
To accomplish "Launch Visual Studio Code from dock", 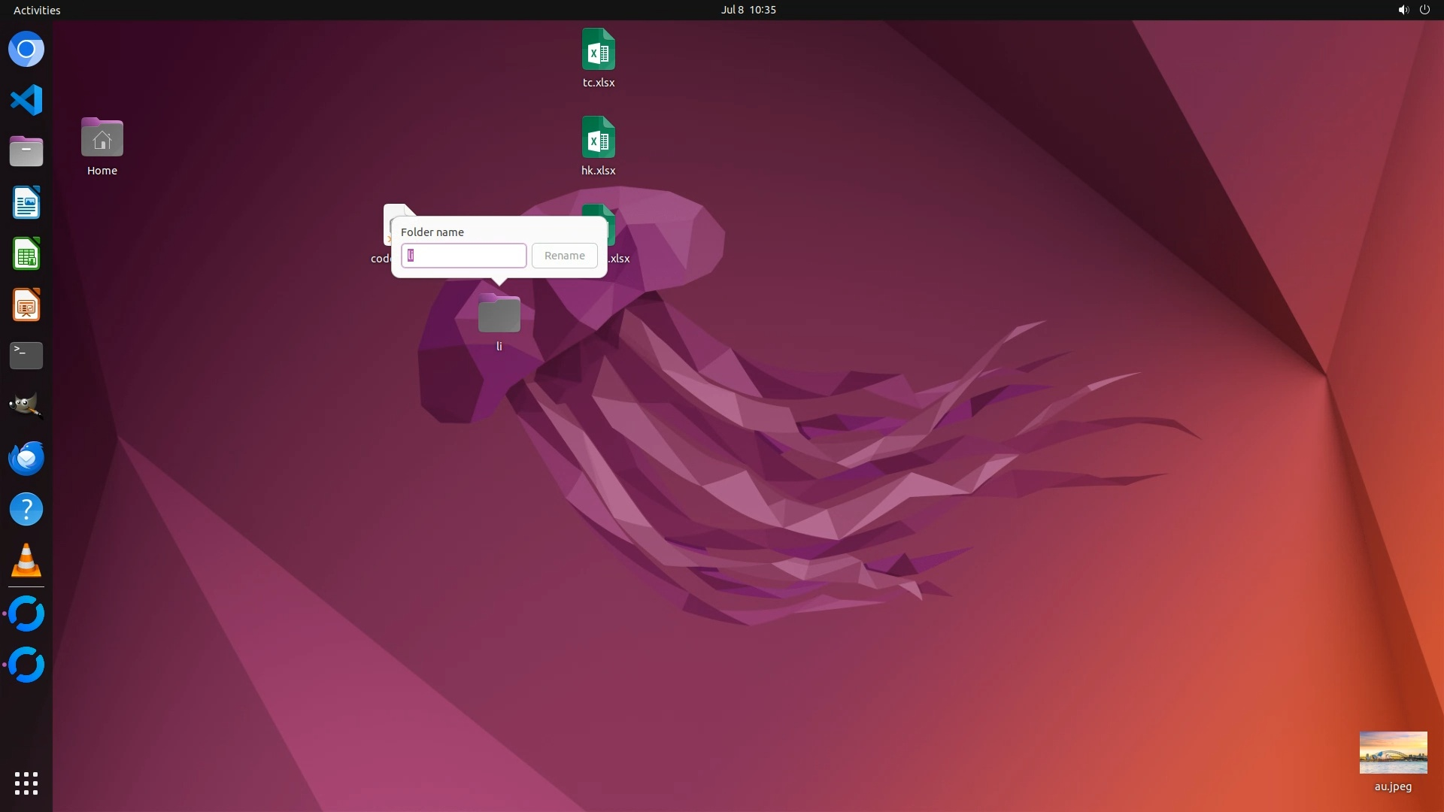I will tap(26, 100).
